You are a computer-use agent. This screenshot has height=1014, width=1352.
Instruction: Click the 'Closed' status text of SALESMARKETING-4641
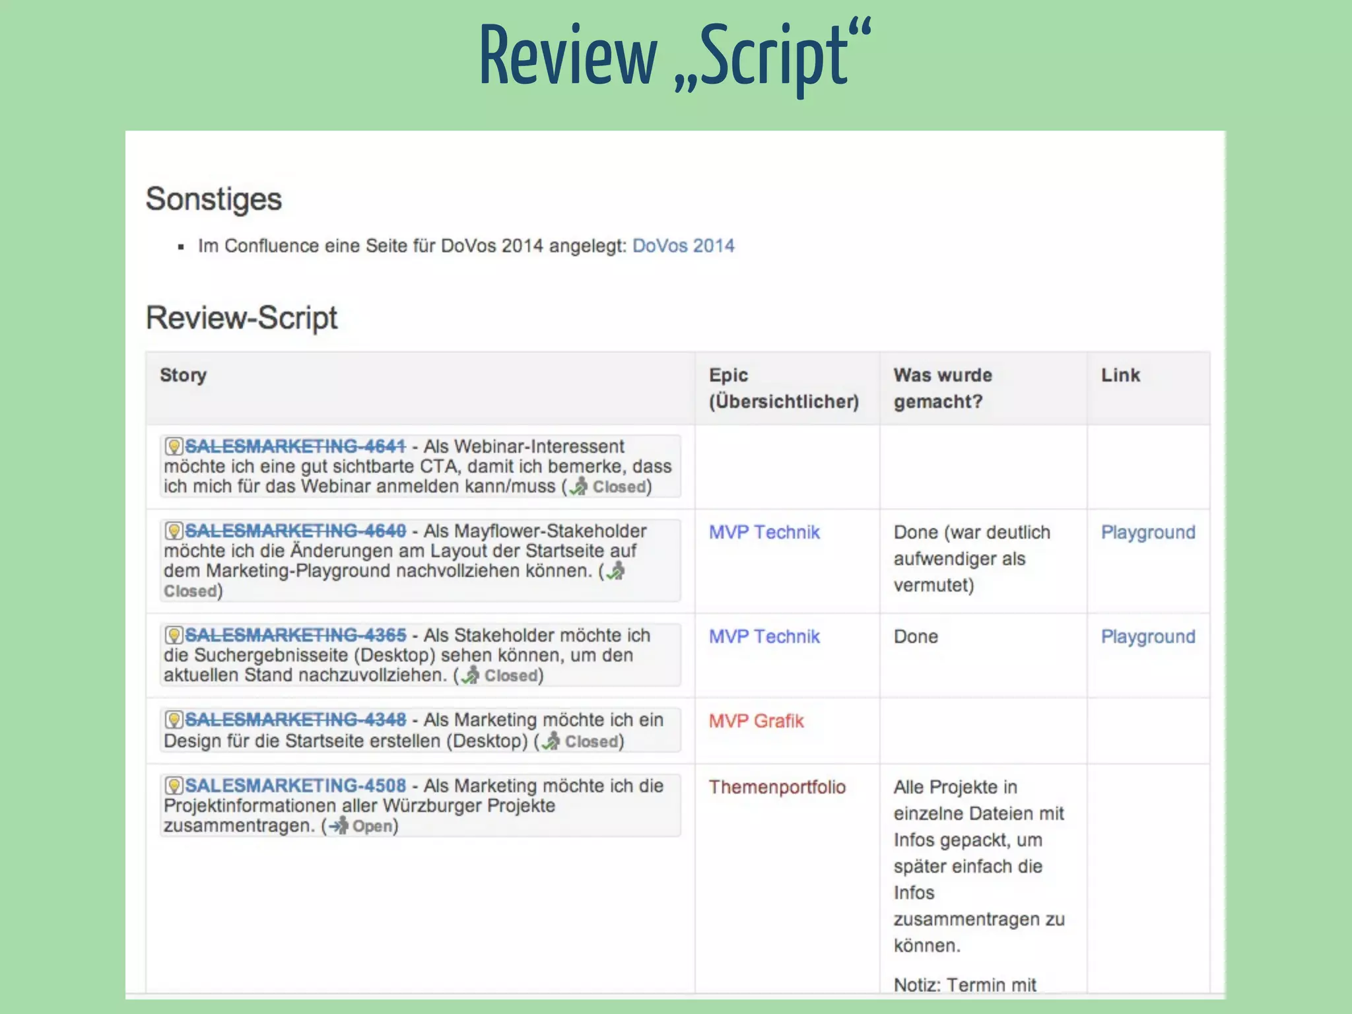(619, 487)
